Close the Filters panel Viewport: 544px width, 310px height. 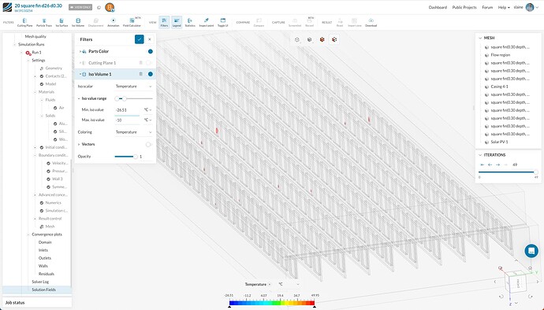click(150, 39)
